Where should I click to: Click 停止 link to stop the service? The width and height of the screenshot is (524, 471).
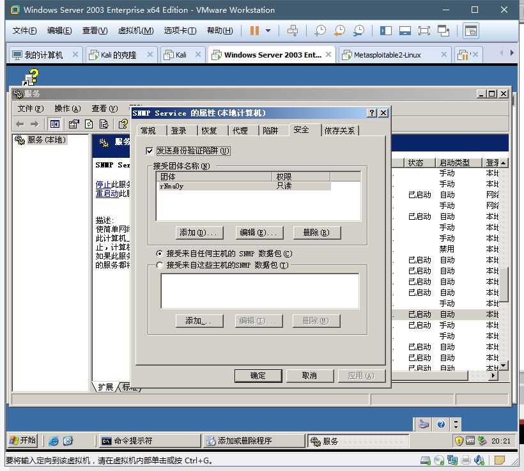[103, 185]
